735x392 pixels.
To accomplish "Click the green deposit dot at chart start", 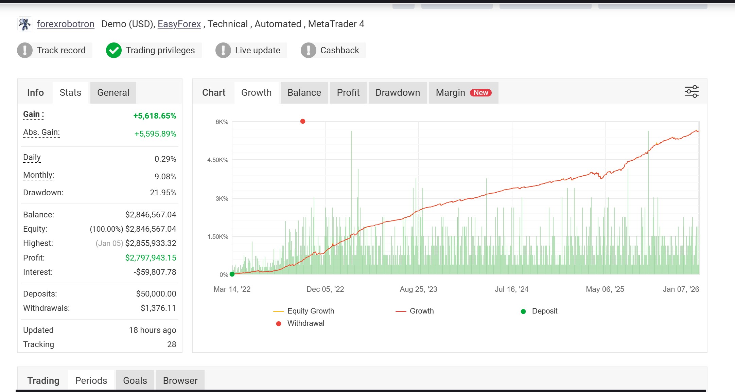I will (x=232, y=274).
